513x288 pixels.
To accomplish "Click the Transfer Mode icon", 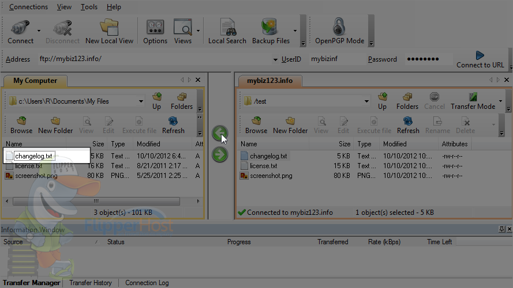I will click(473, 101).
